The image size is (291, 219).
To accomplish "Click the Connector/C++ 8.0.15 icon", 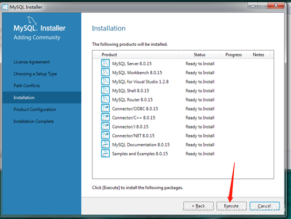I will point(105,117).
